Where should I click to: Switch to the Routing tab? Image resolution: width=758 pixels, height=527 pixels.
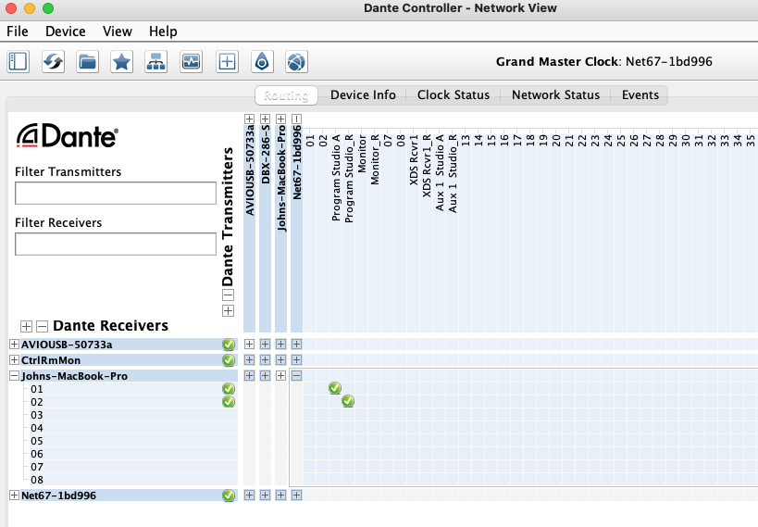tap(286, 95)
